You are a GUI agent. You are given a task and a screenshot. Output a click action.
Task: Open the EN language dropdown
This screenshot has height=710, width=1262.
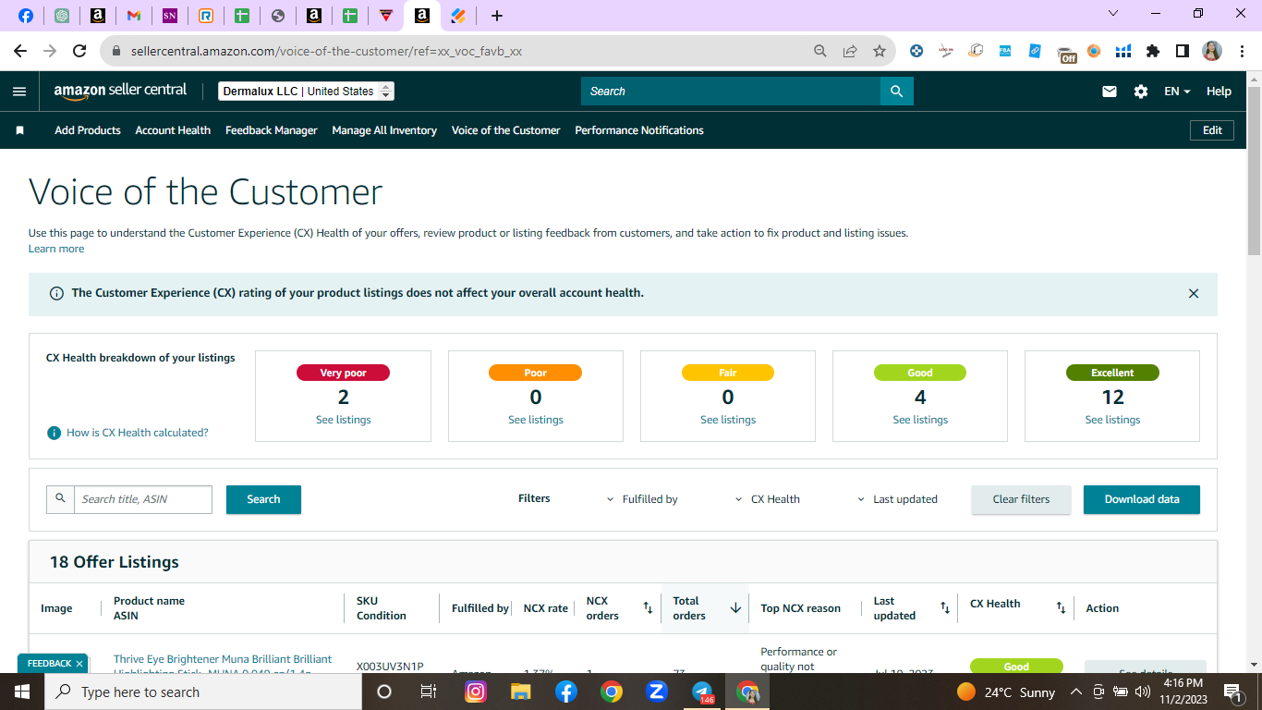(x=1177, y=92)
